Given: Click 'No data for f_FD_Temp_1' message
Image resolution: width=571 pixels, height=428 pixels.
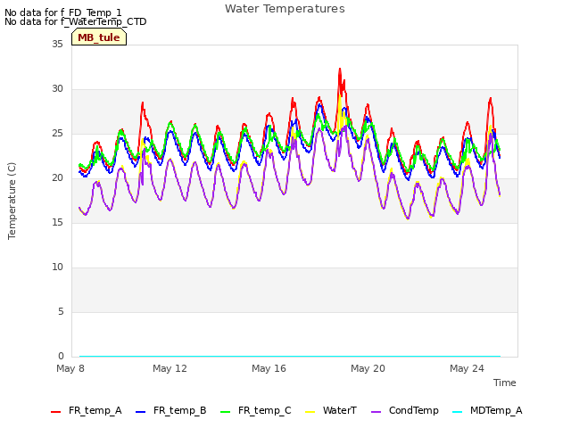Looking at the screenshot, I should click(x=63, y=12).
